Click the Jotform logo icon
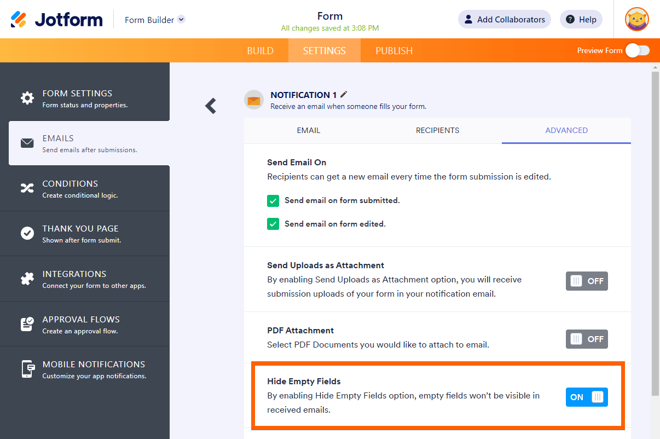 pos(19,20)
